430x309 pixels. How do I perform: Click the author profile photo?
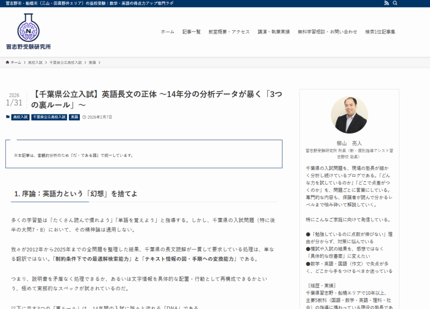349,115
